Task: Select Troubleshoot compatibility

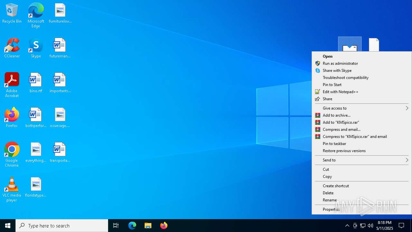Action: pos(362,78)
